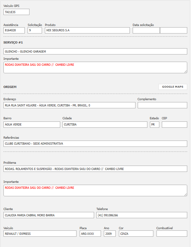The height and width of the screenshot is (247, 191).
Task: Focus the Solicitação input box
Action: pos(35,30)
